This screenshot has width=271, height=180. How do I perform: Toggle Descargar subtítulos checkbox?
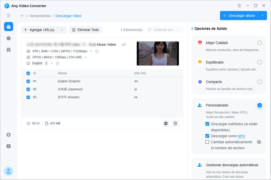207,124
